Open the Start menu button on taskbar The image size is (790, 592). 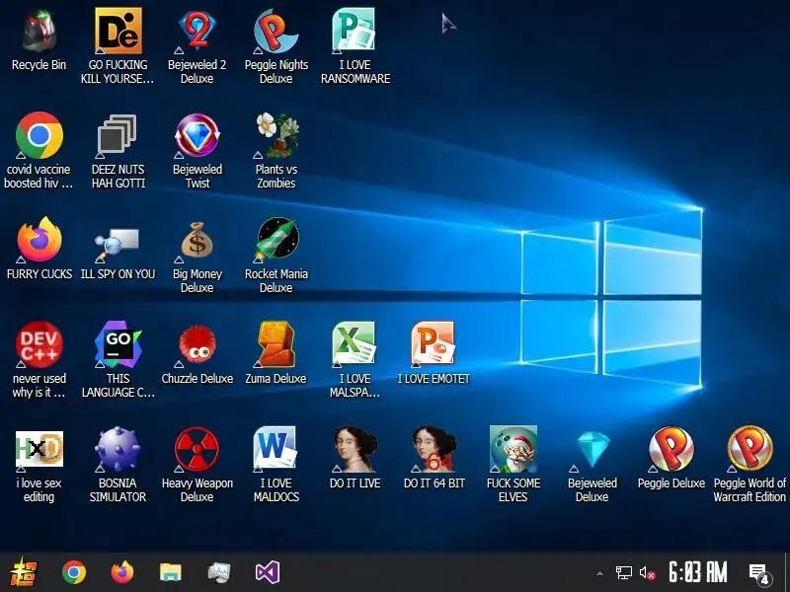23,572
